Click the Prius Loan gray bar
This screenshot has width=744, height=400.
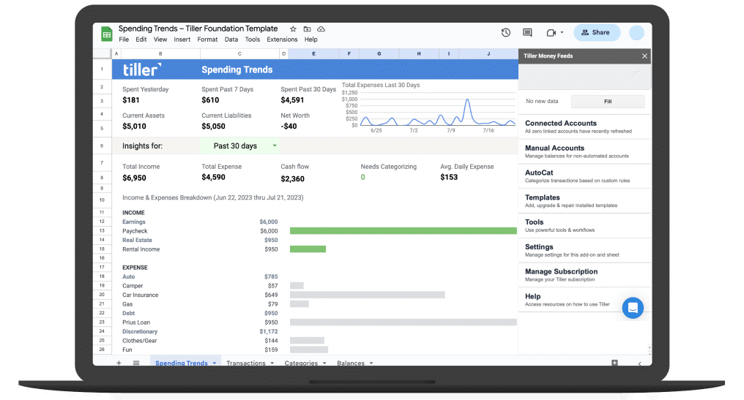click(x=403, y=322)
